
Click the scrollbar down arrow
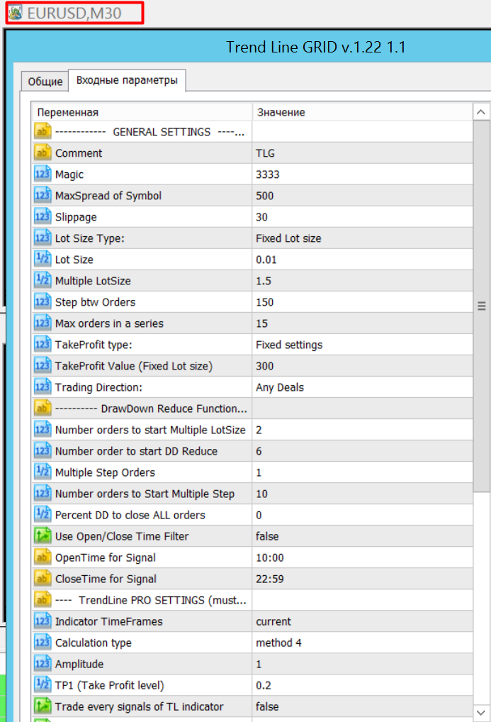point(481,713)
